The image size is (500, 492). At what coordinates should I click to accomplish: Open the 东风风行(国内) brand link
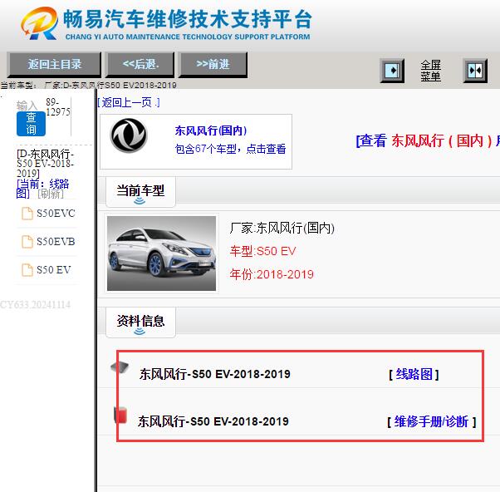(211, 130)
